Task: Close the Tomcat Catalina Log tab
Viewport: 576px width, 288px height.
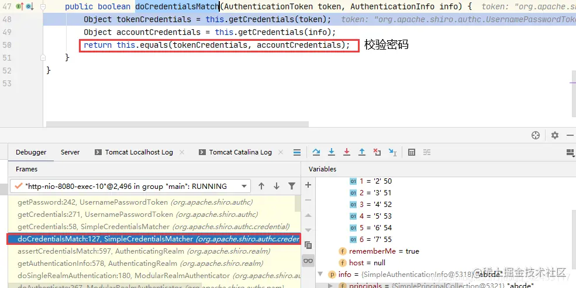Action: 281,152
